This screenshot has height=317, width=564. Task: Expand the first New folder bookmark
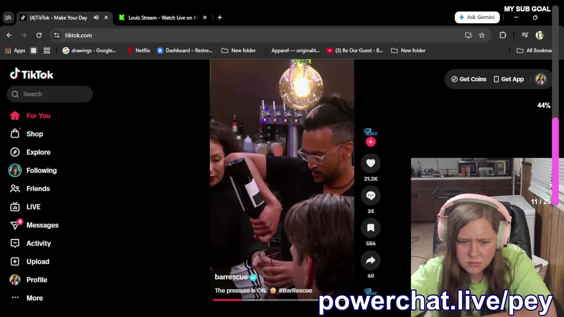(x=238, y=51)
